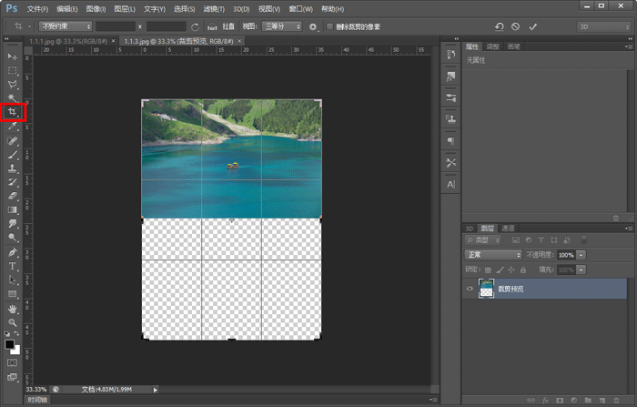Open the 正常 blend mode dropdown
Viewport: 637px width, 407px height.
[493, 255]
